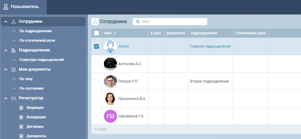Click the Договоры document icon
Screen dimensions: 301x139
point(21,127)
